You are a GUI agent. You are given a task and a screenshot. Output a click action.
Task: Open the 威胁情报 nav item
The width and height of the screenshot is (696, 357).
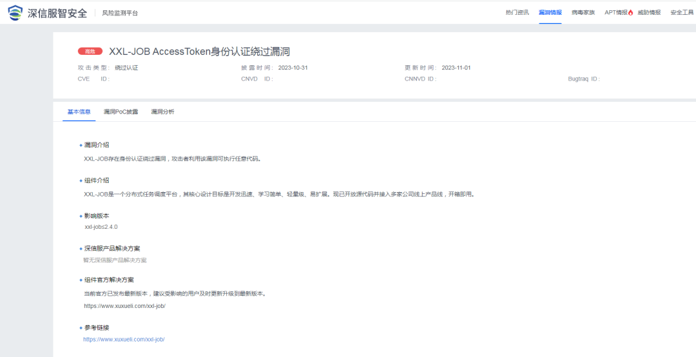[x=649, y=13]
